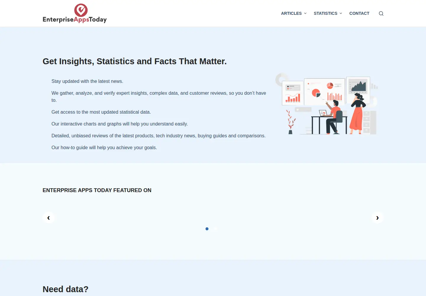Click the 'Our how-to guide' line
The image size is (426, 296).
click(x=104, y=147)
